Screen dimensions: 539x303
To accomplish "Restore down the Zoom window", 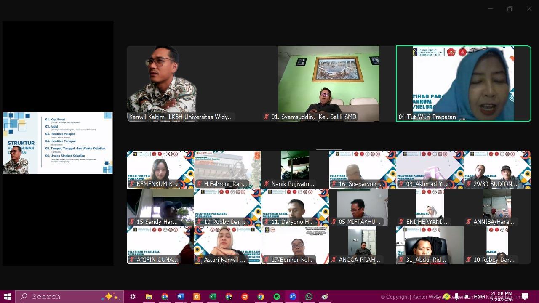I will pos(510,9).
